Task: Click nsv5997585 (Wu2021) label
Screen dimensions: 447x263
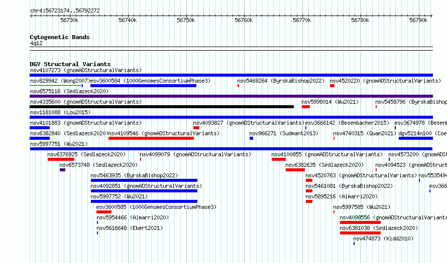Action: coord(362,207)
